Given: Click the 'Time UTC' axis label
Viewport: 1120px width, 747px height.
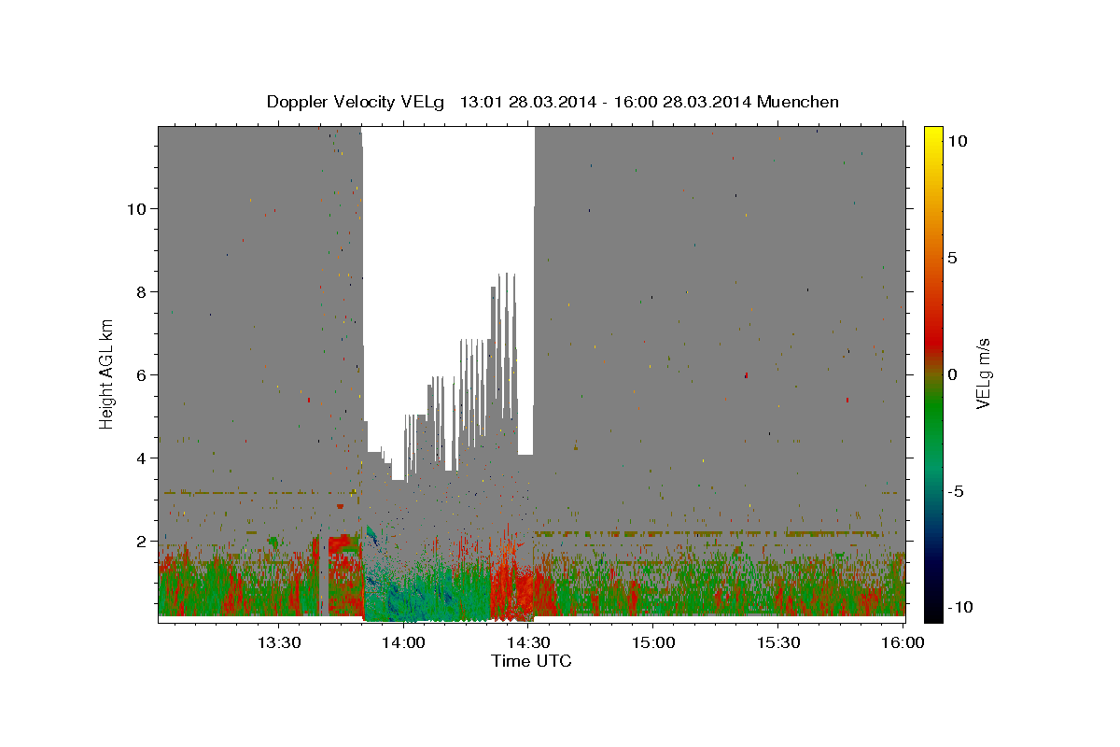Looking at the screenshot, I should 531,661.
